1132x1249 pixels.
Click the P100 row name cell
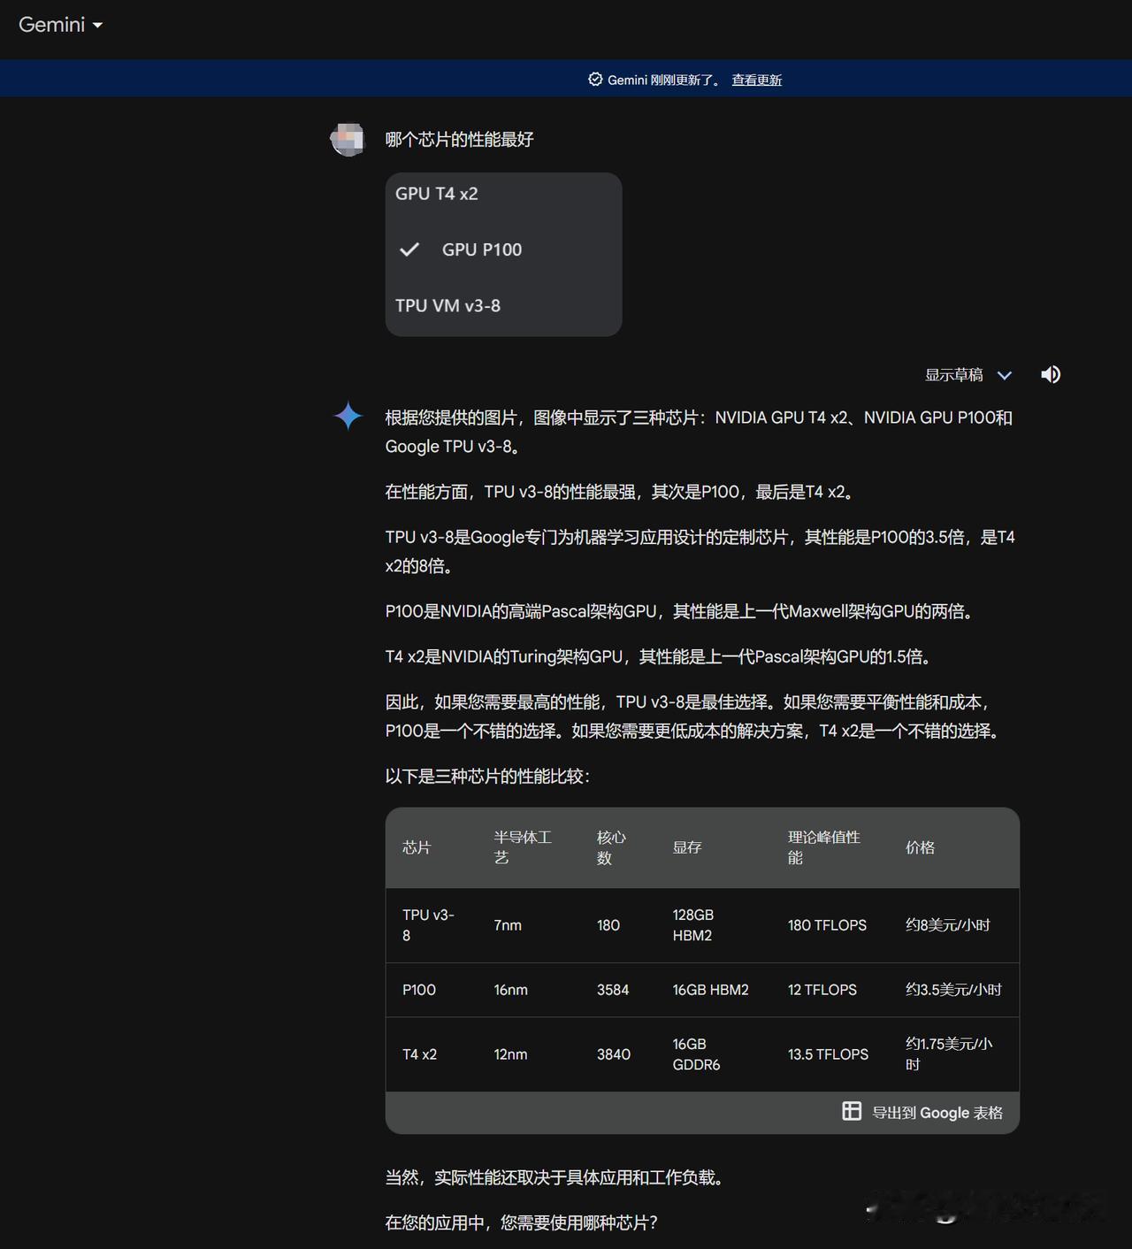pyautogui.click(x=419, y=990)
